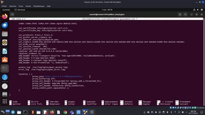Open Microsoft Teams in the host taskbar

(x=72, y=112)
